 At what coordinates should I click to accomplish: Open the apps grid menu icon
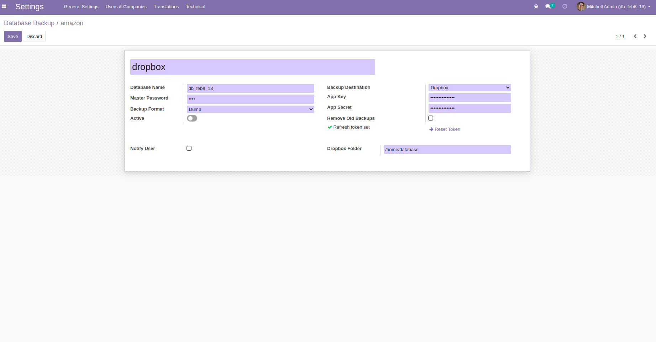4,6
